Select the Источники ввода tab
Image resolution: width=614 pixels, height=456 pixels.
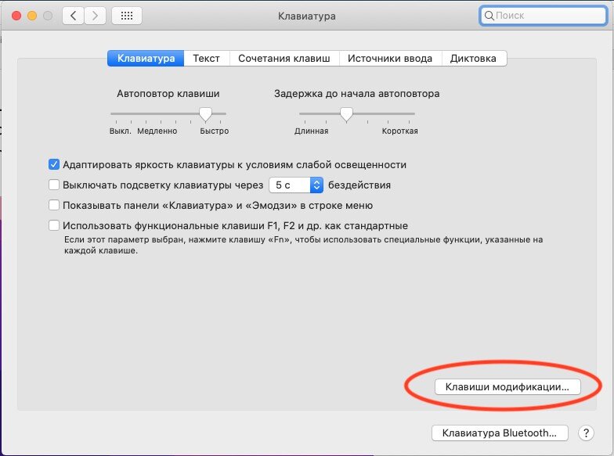click(390, 58)
